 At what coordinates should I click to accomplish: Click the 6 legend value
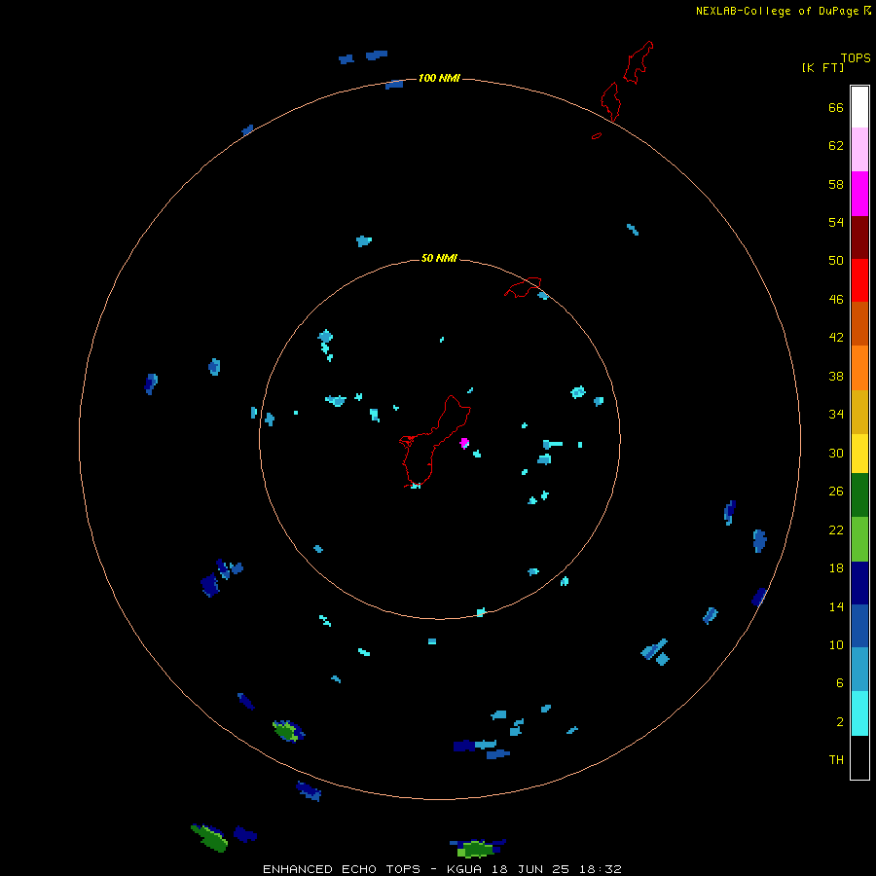(x=839, y=683)
